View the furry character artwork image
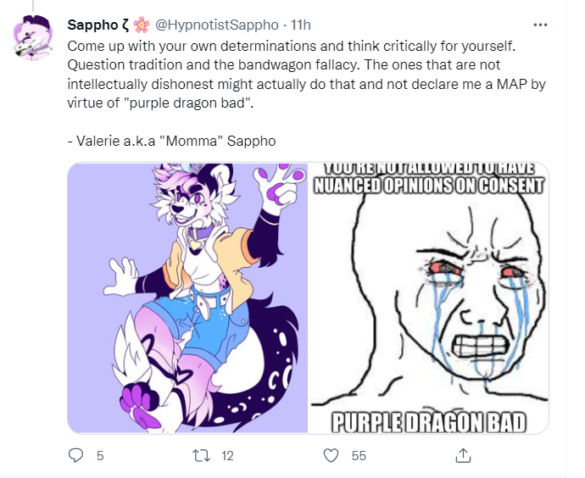Image resolution: width=585 pixels, height=478 pixels. (x=187, y=298)
